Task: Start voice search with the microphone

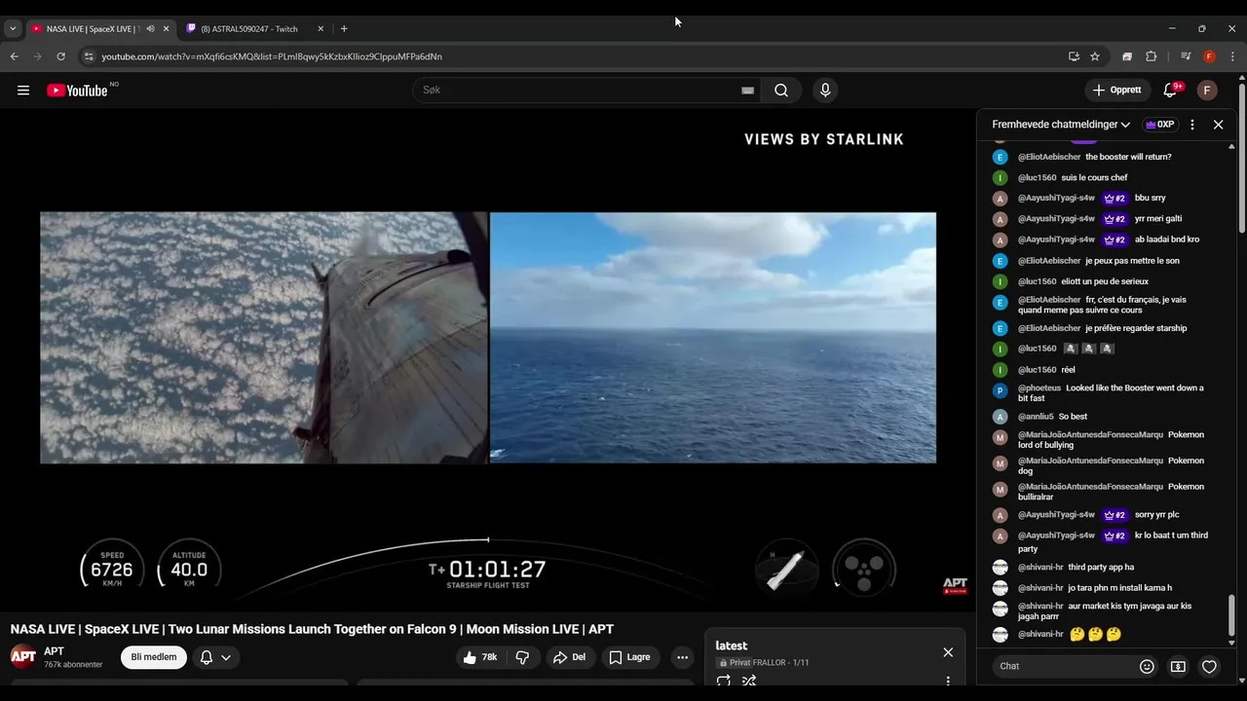Action: pos(825,91)
